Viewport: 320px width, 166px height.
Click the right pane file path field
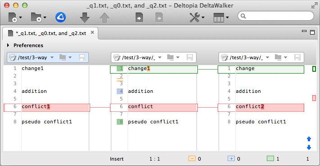[247, 57]
